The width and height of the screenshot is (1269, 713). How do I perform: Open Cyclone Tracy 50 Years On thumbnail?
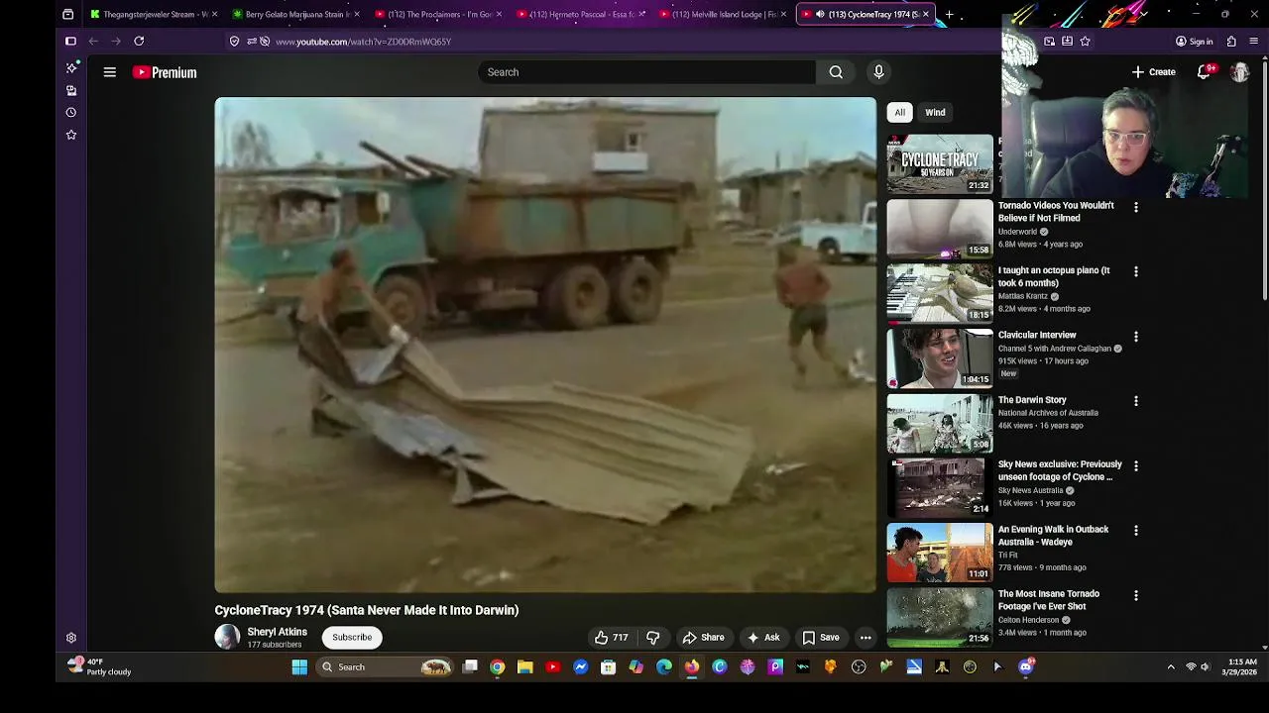(940, 162)
